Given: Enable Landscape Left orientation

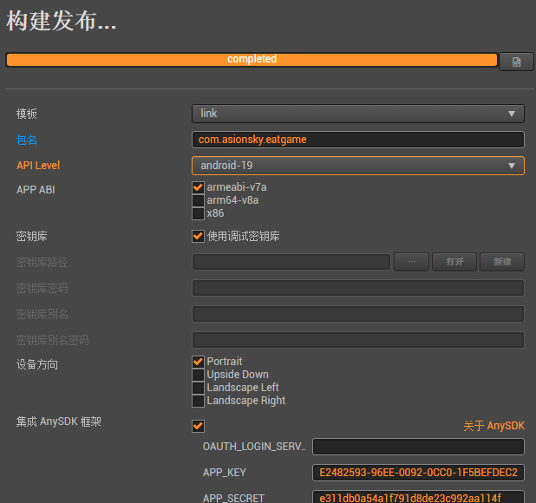Looking at the screenshot, I should click(198, 388).
